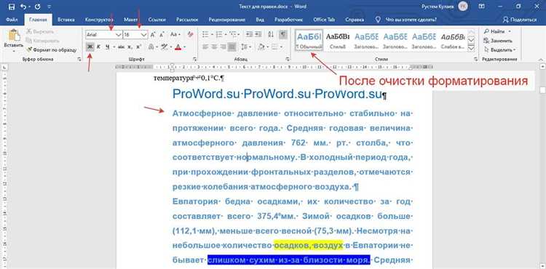
Task: Switch to the Вид tab
Action: [260, 20]
